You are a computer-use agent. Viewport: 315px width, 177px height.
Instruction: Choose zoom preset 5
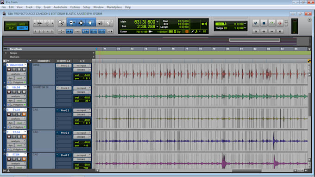tap(52, 32)
